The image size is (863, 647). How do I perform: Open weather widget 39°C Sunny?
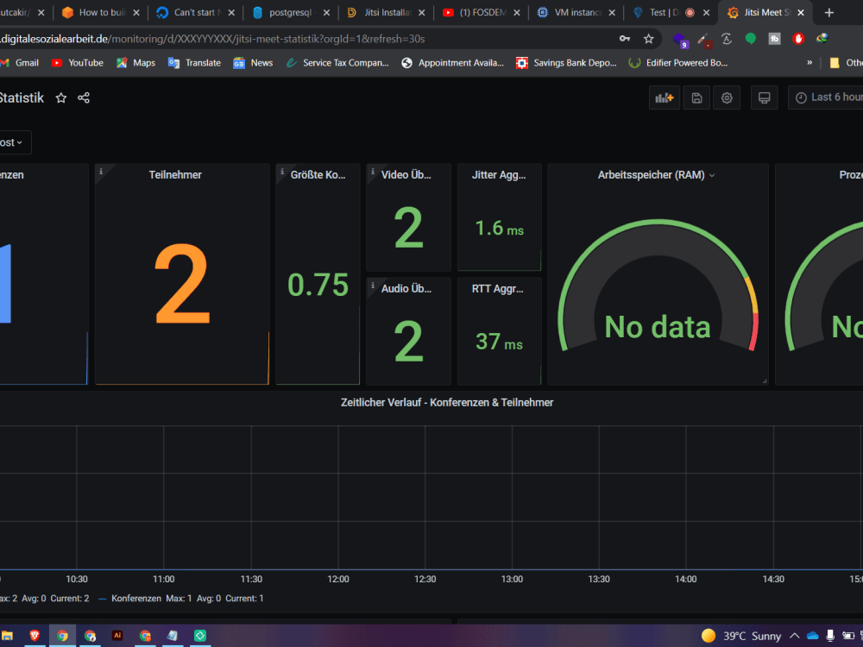click(x=741, y=636)
